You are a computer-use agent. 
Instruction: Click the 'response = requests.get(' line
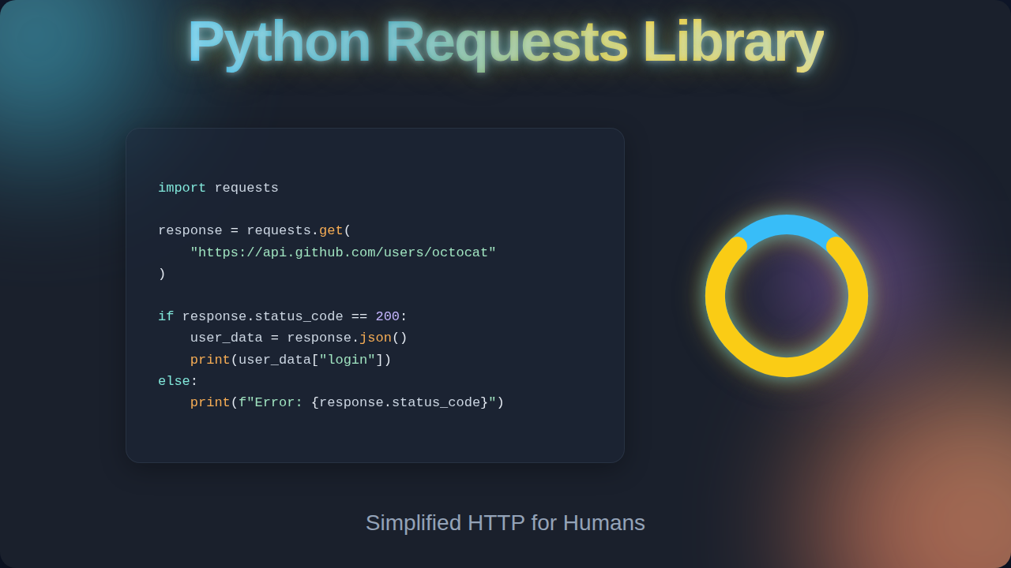254,230
